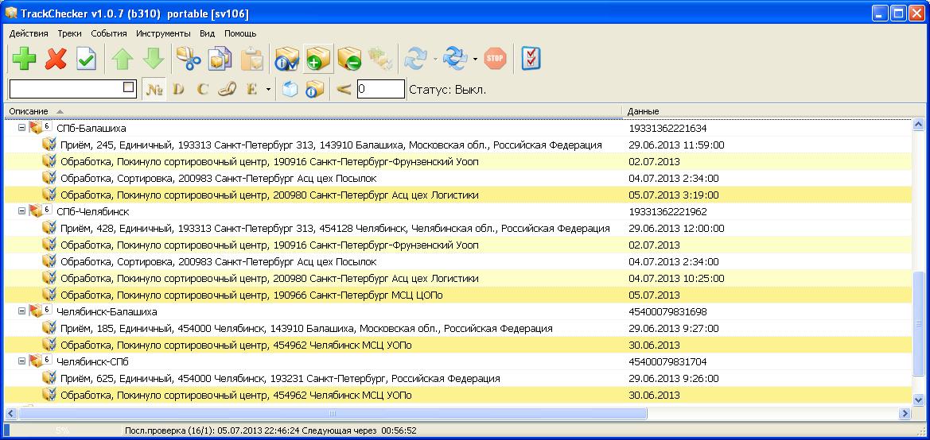Open the События menu
The image size is (930, 440).
tap(108, 33)
